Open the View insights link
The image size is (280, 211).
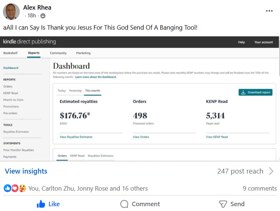26,171
